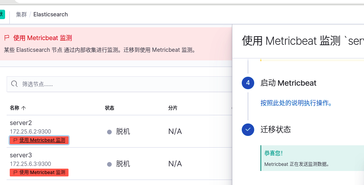The height and width of the screenshot is (185, 364).
Task: Open the 集群 breadcrumb link
Action: click(x=21, y=14)
